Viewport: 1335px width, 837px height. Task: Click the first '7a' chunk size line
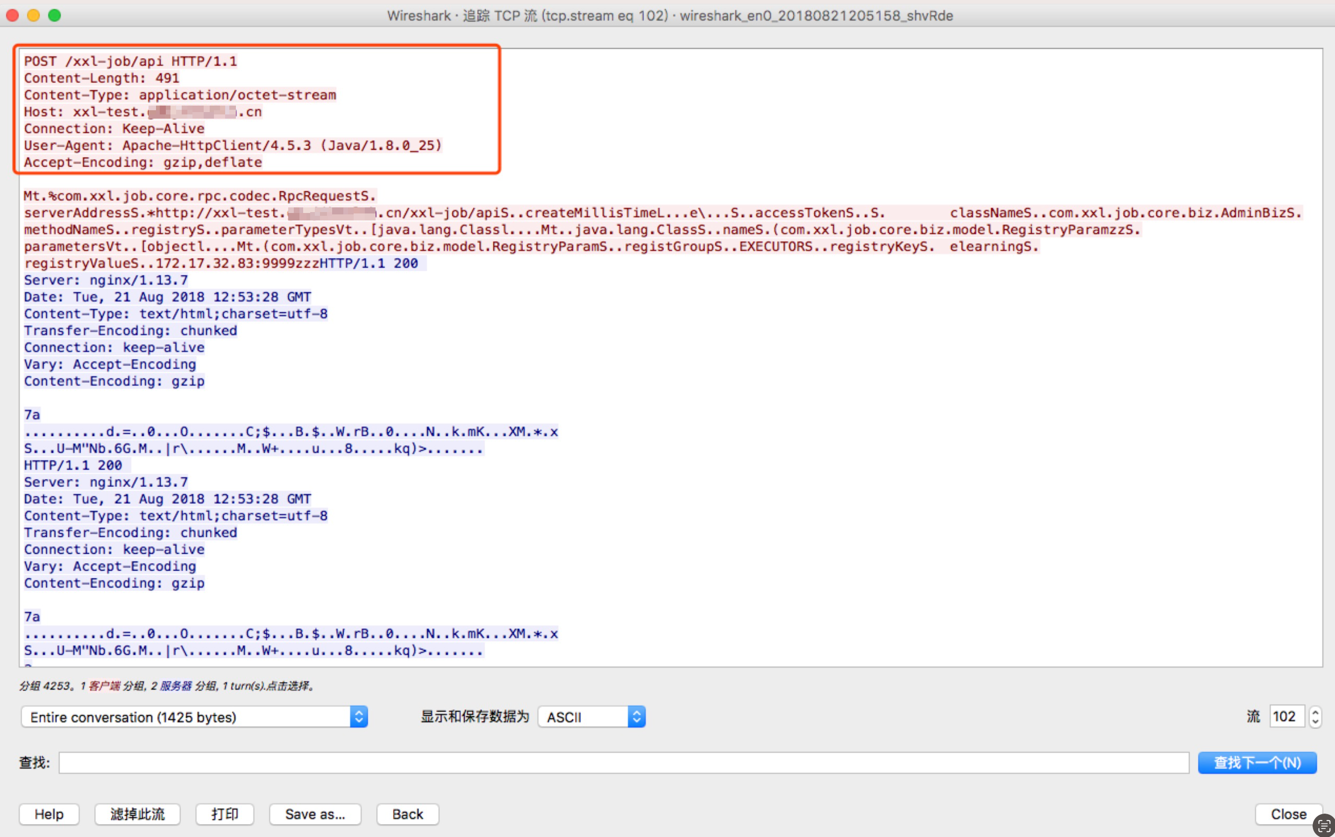(32, 415)
